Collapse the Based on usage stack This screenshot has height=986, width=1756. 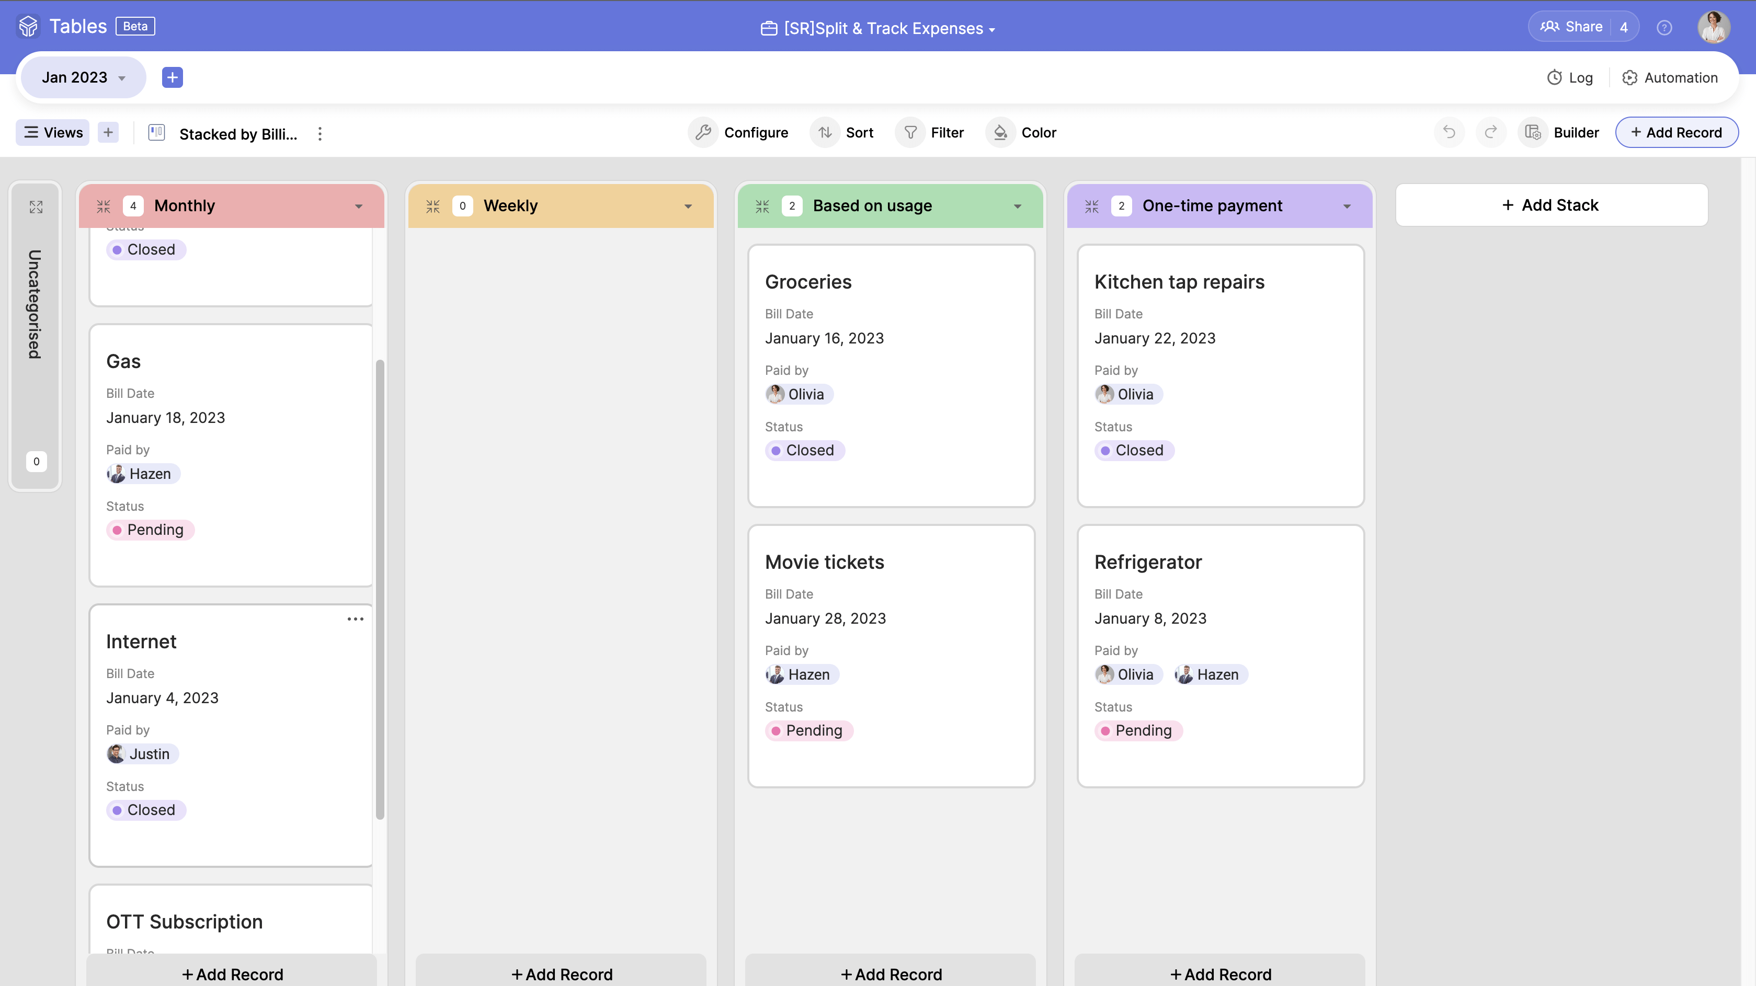click(x=762, y=206)
